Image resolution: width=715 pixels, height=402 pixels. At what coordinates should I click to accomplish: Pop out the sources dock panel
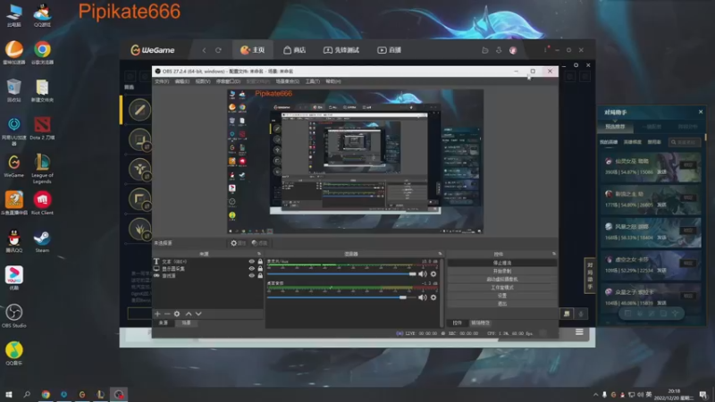(259, 254)
